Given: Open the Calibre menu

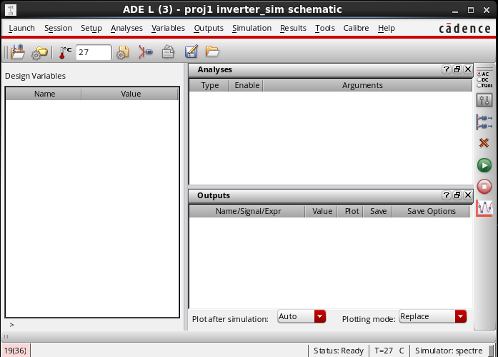Looking at the screenshot, I should (356, 28).
